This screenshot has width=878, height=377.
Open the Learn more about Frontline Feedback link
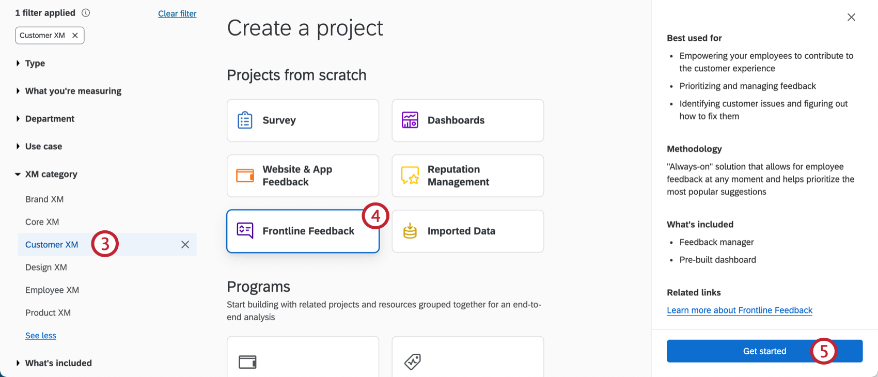click(740, 310)
